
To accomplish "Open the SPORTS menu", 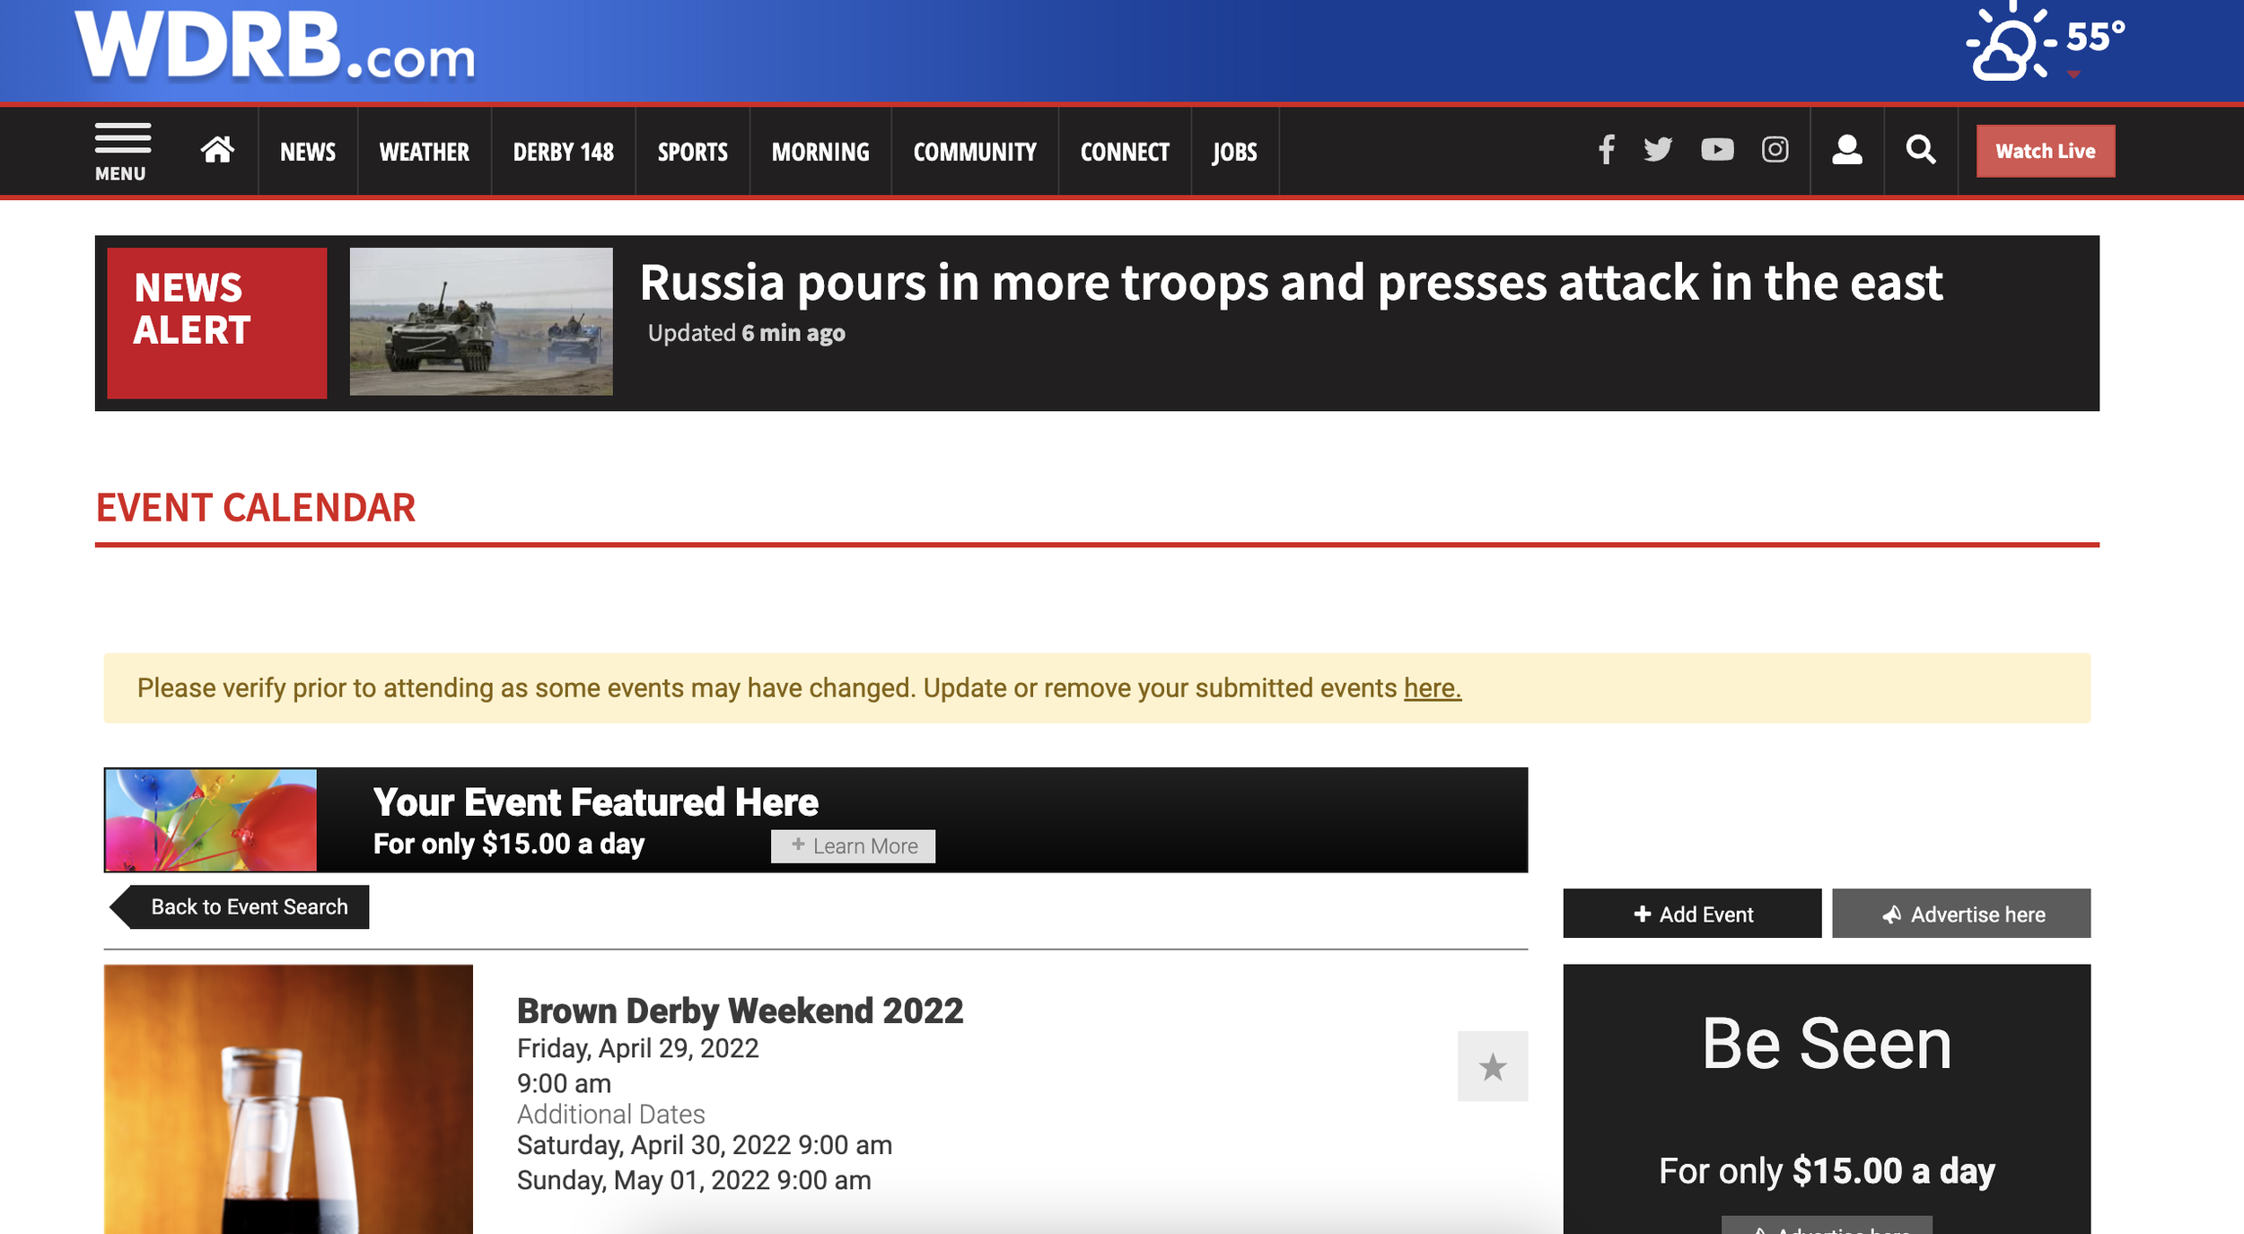I will (693, 152).
